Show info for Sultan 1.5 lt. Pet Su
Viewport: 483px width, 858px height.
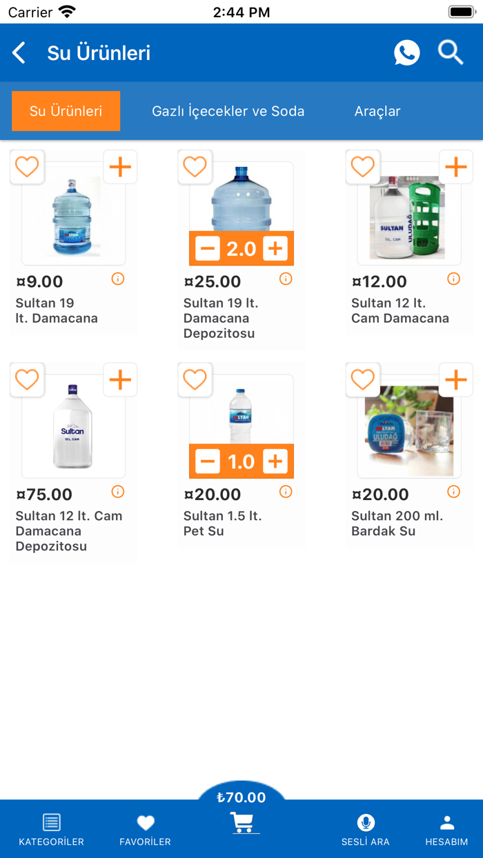pos(286,492)
